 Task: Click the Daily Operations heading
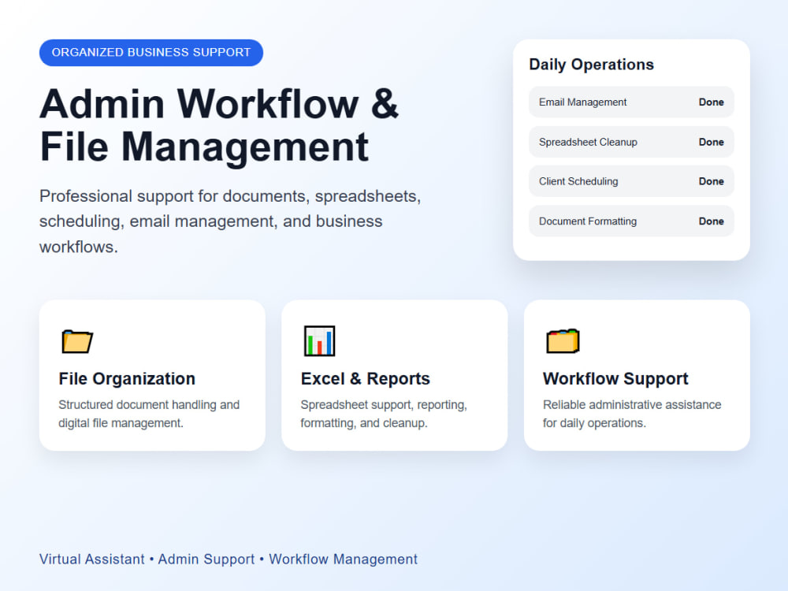(x=592, y=65)
